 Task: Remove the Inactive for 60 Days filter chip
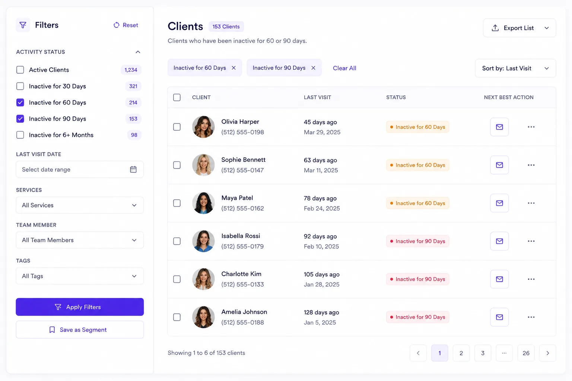point(233,68)
